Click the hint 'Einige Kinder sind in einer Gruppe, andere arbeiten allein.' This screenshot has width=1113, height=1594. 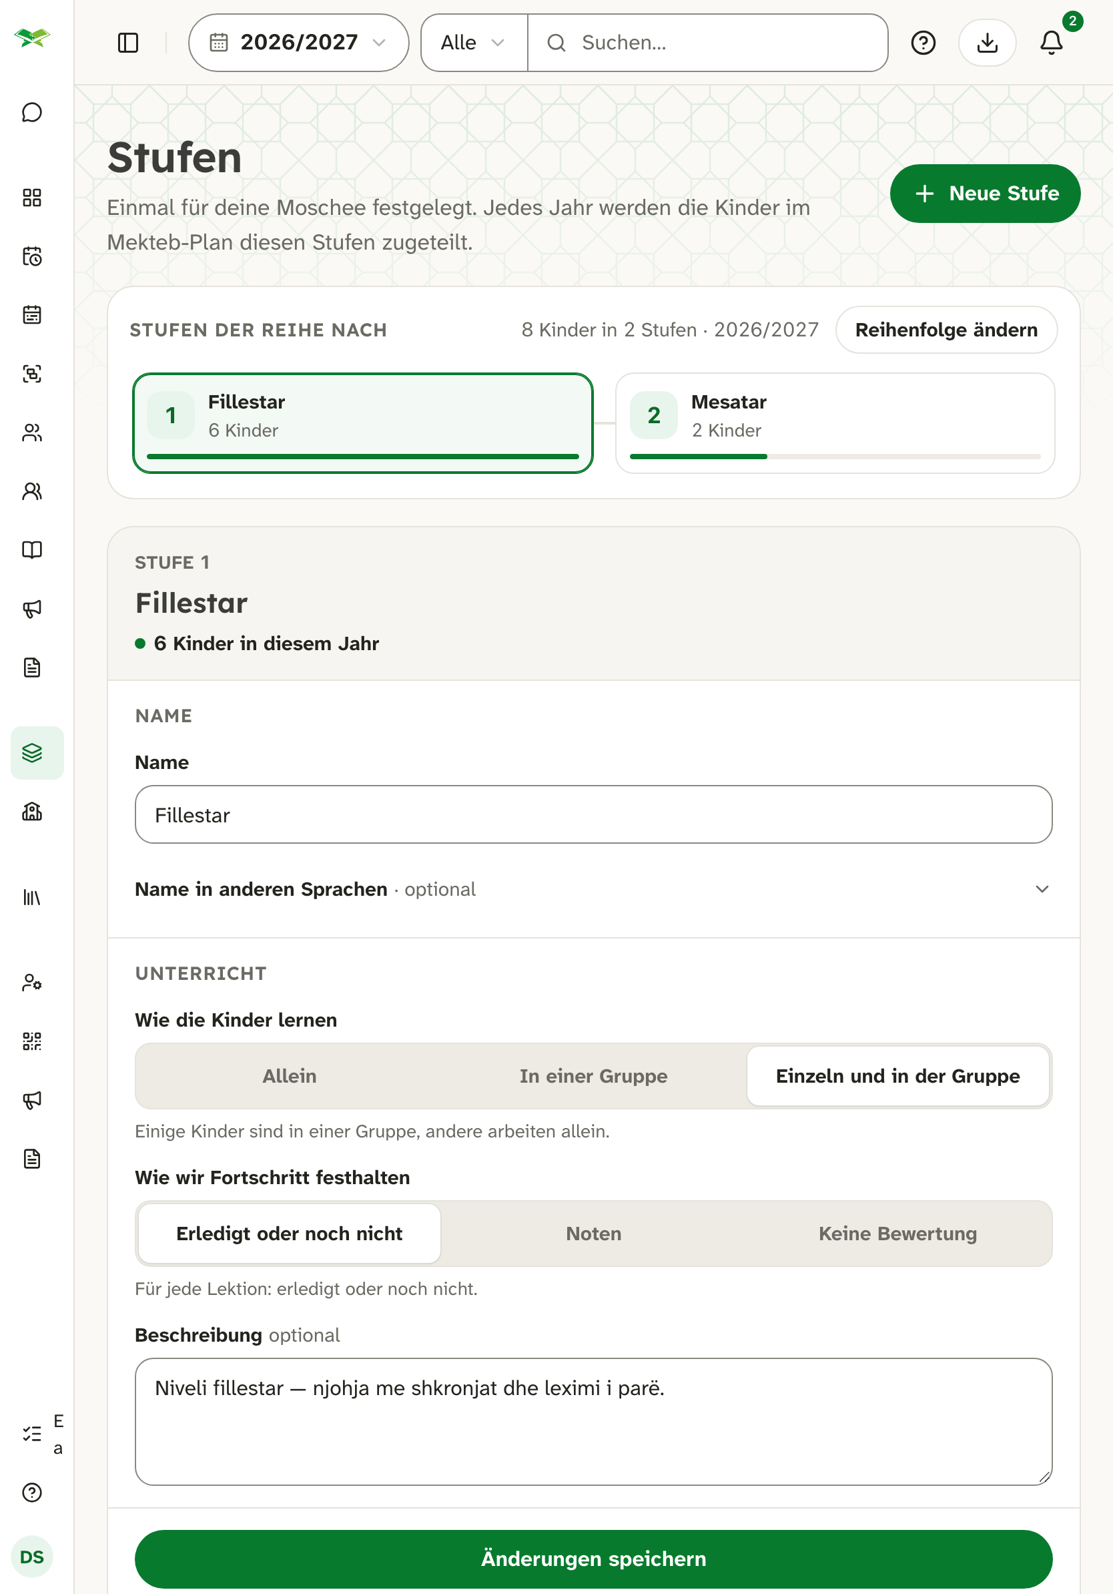click(x=372, y=1131)
